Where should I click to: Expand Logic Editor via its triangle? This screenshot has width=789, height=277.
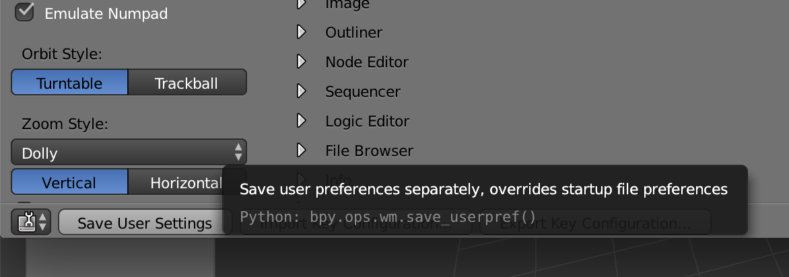click(x=302, y=121)
